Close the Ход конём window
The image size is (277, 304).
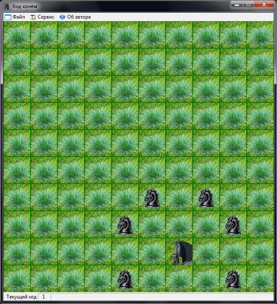264,5
